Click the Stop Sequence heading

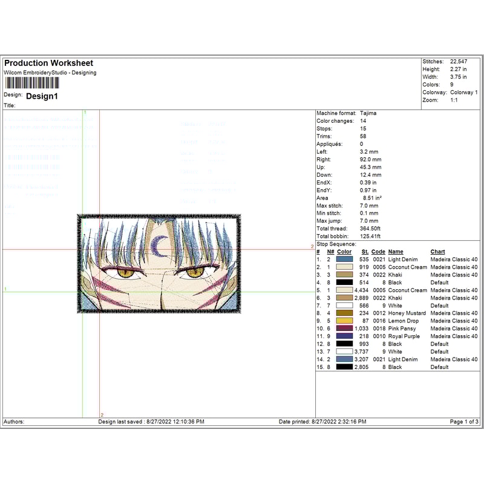coord(335,244)
